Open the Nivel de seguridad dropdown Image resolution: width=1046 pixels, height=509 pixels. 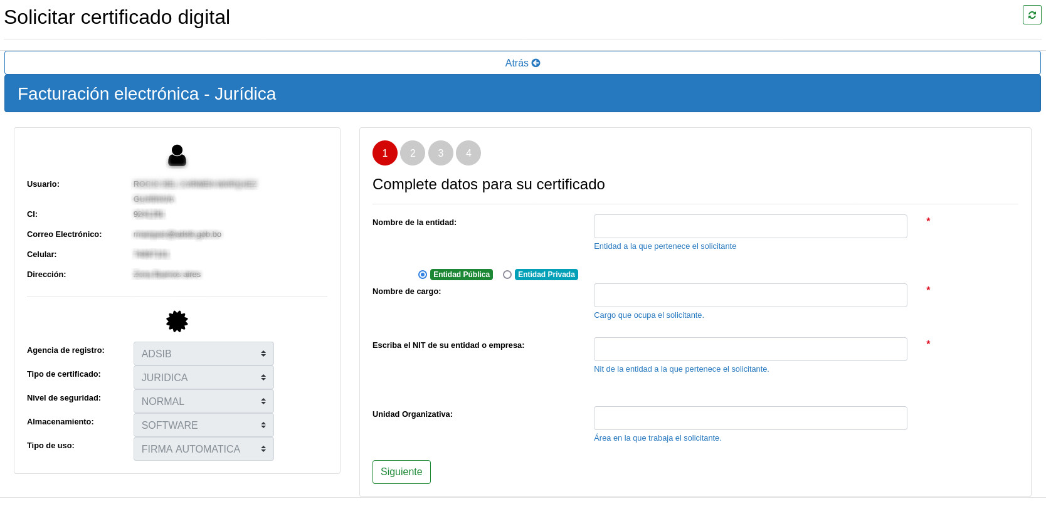(203, 401)
